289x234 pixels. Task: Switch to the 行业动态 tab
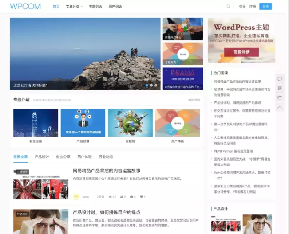click(106, 157)
